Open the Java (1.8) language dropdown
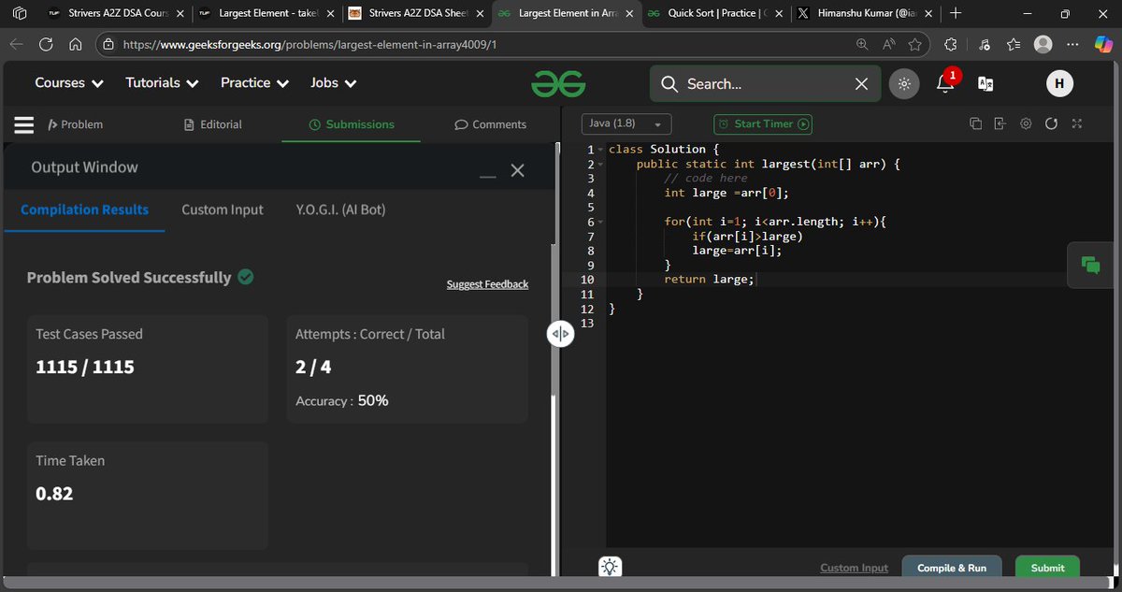 click(626, 123)
